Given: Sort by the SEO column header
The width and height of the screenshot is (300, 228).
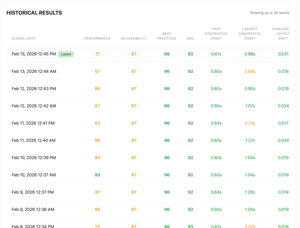Looking at the screenshot, I should click(x=190, y=38).
